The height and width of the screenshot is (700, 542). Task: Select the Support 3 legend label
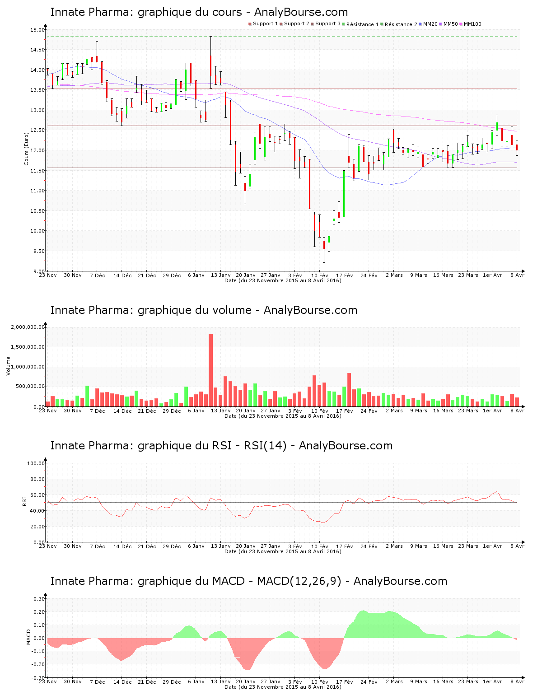[328, 24]
